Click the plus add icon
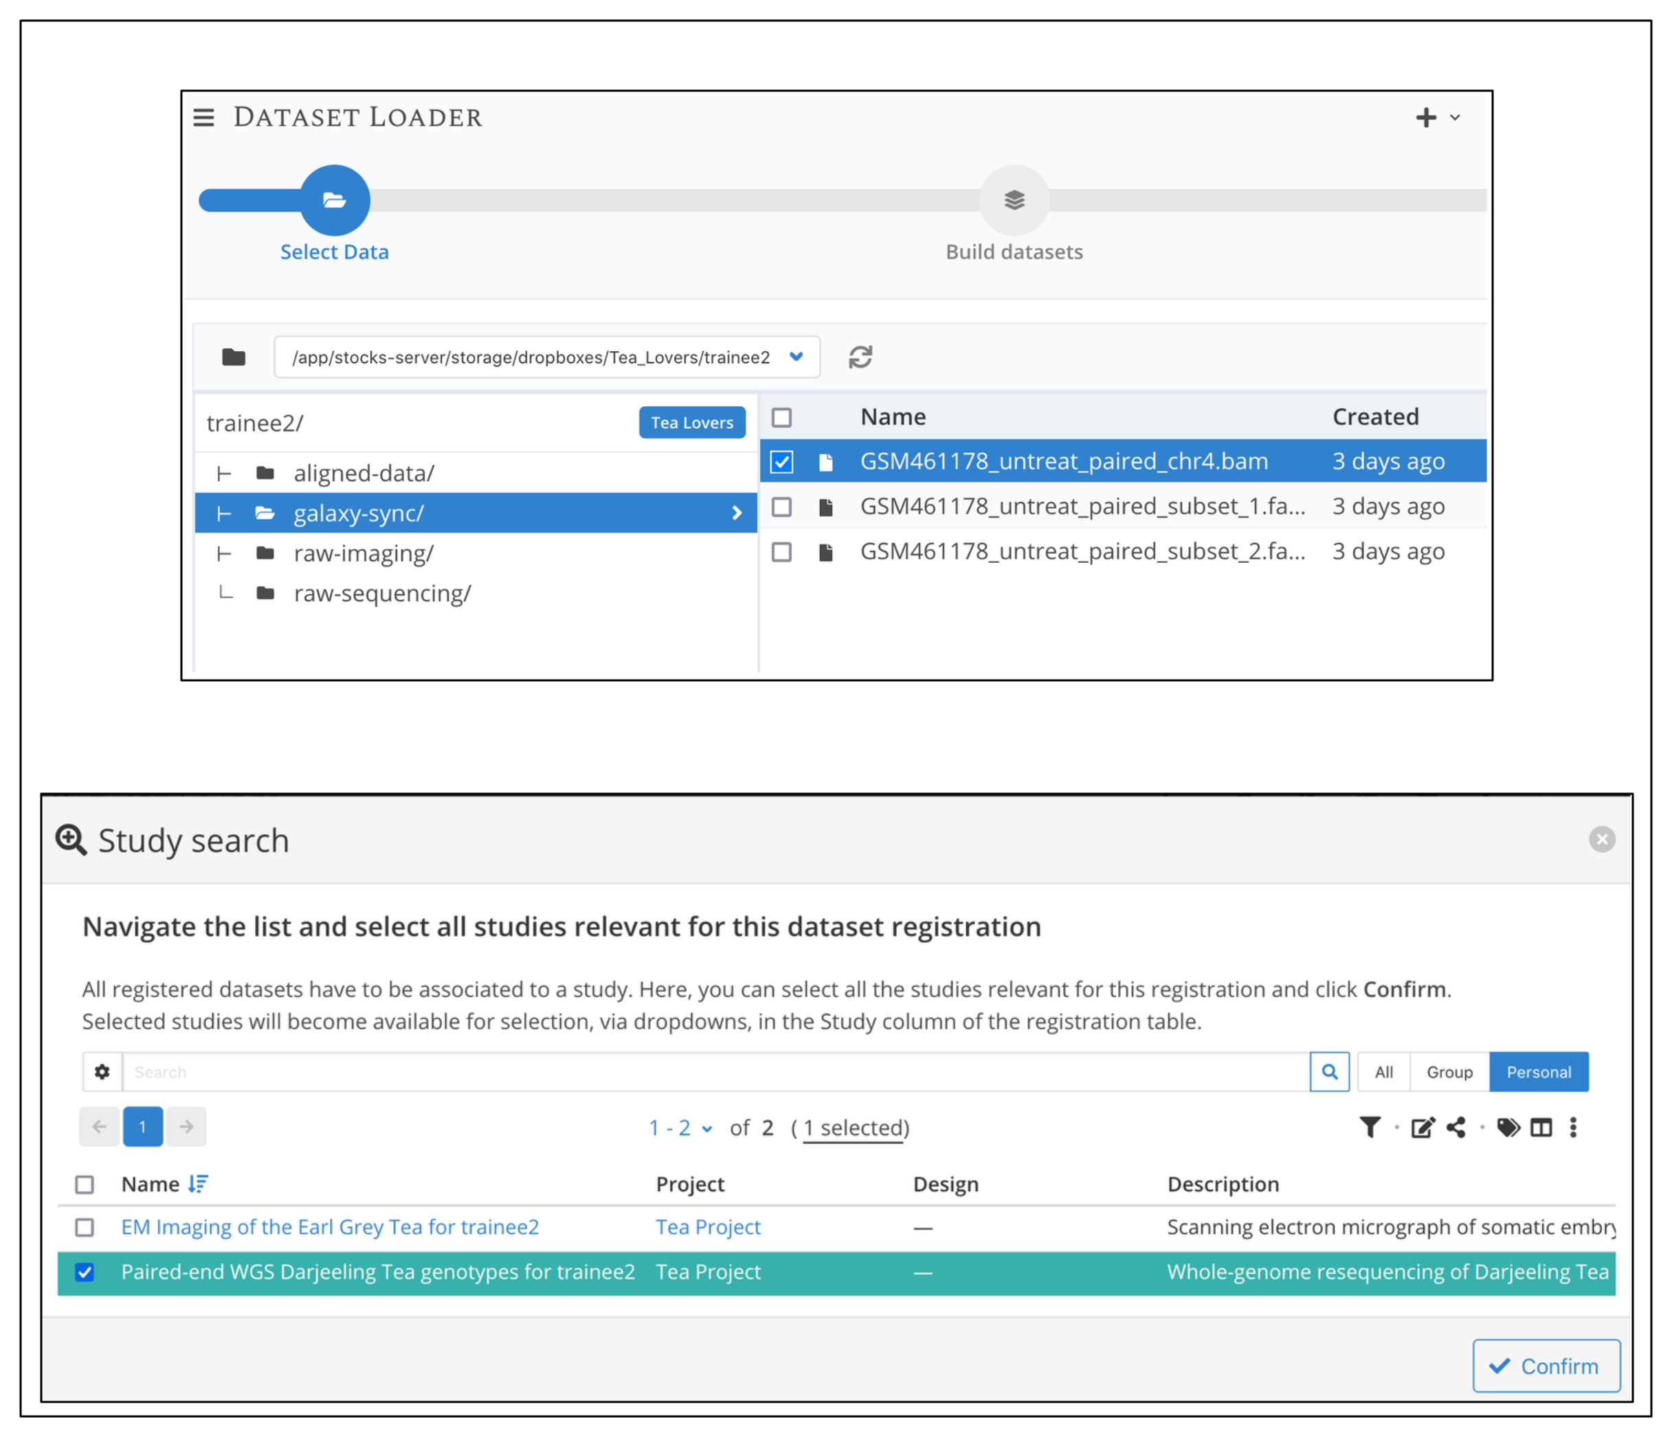Image resolution: width=1672 pixels, height=1437 pixels. pyautogui.click(x=1426, y=118)
